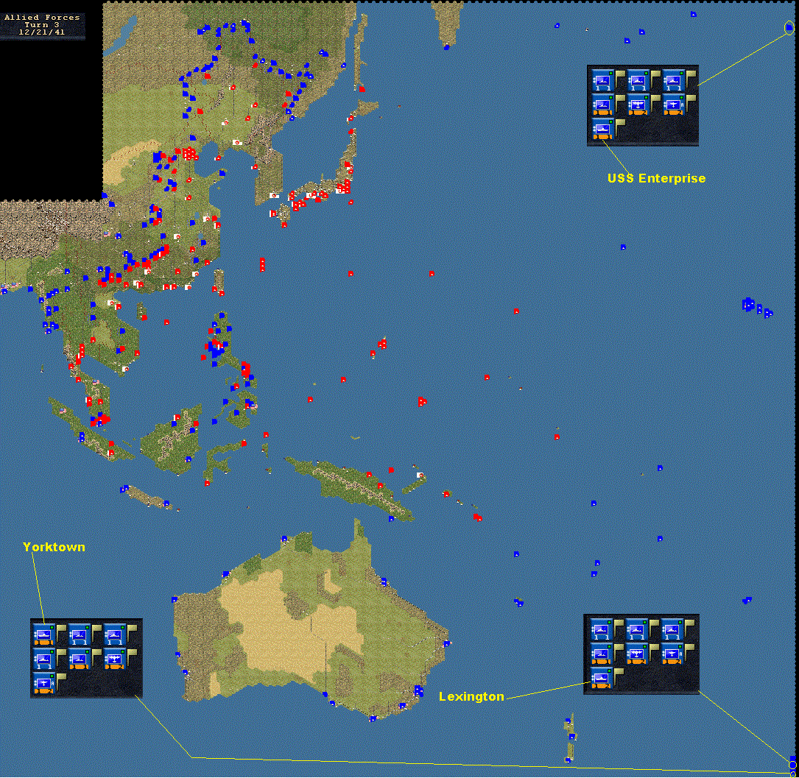The width and height of the screenshot is (799, 778).
Task: Click the circled blue unit in top-right corner
Action: click(789, 27)
